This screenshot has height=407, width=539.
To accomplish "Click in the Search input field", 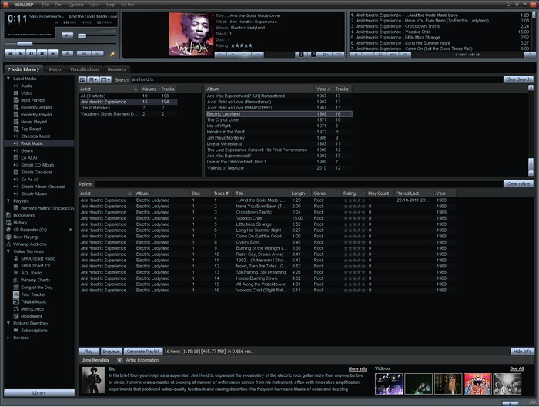I will tap(316, 79).
